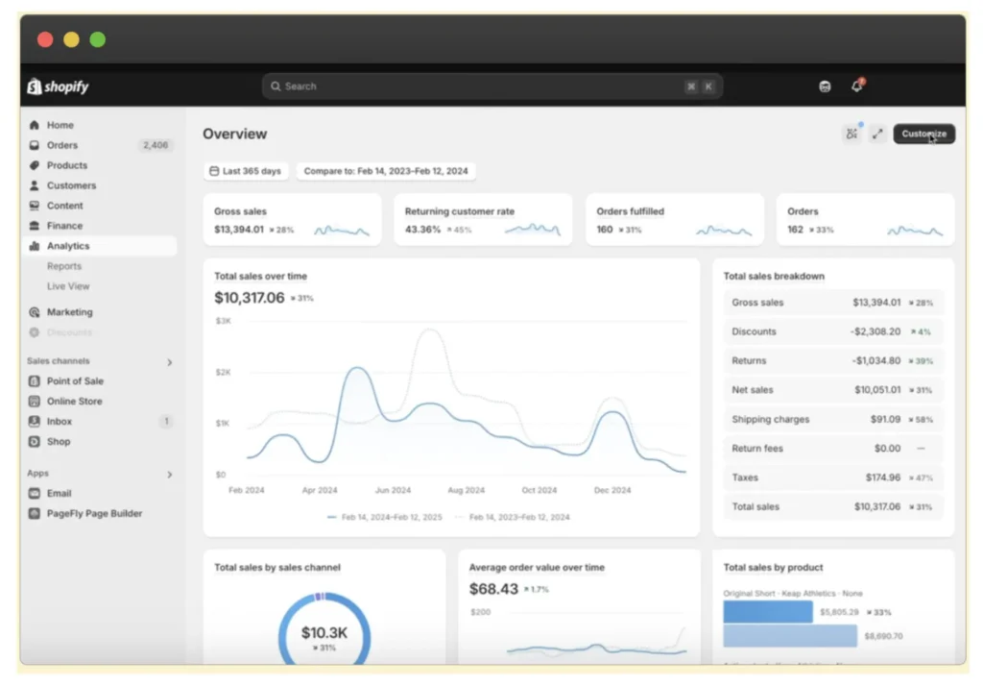Click the PageFly Page Builder app icon
The width and height of the screenshot is (983, 686).
point(36,514)
